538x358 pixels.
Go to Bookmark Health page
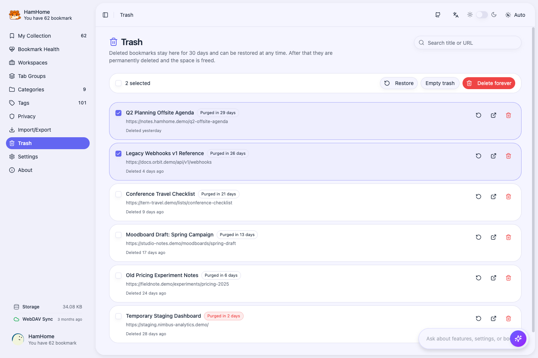[x=48, y=49]
